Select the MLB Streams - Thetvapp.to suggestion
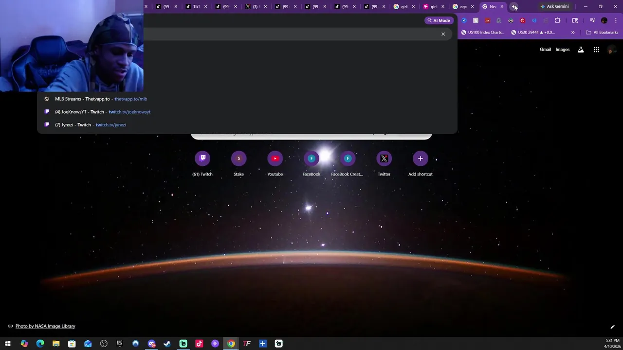This screenshot has width=623, height=350. [247, 99]
